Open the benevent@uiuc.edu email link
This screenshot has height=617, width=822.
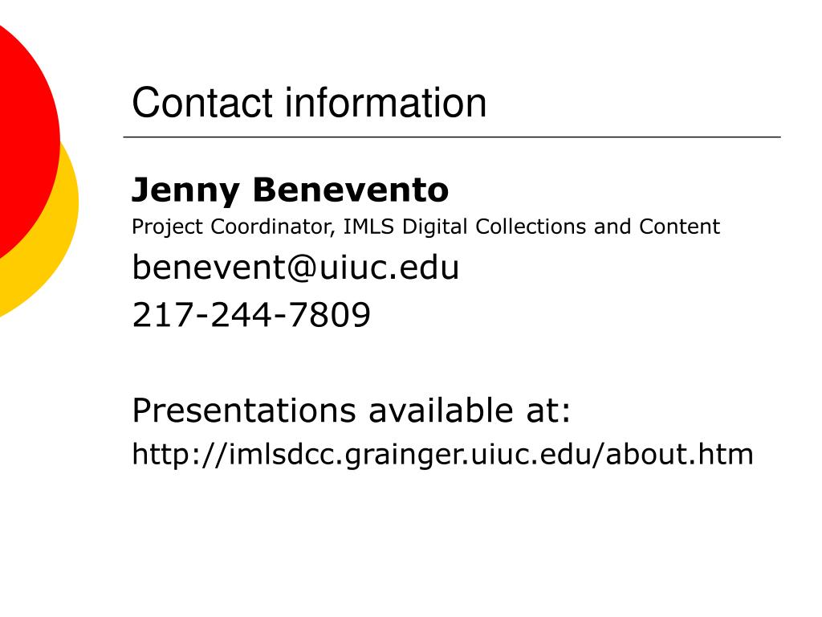pyautogui.click(x=295, y=267)
